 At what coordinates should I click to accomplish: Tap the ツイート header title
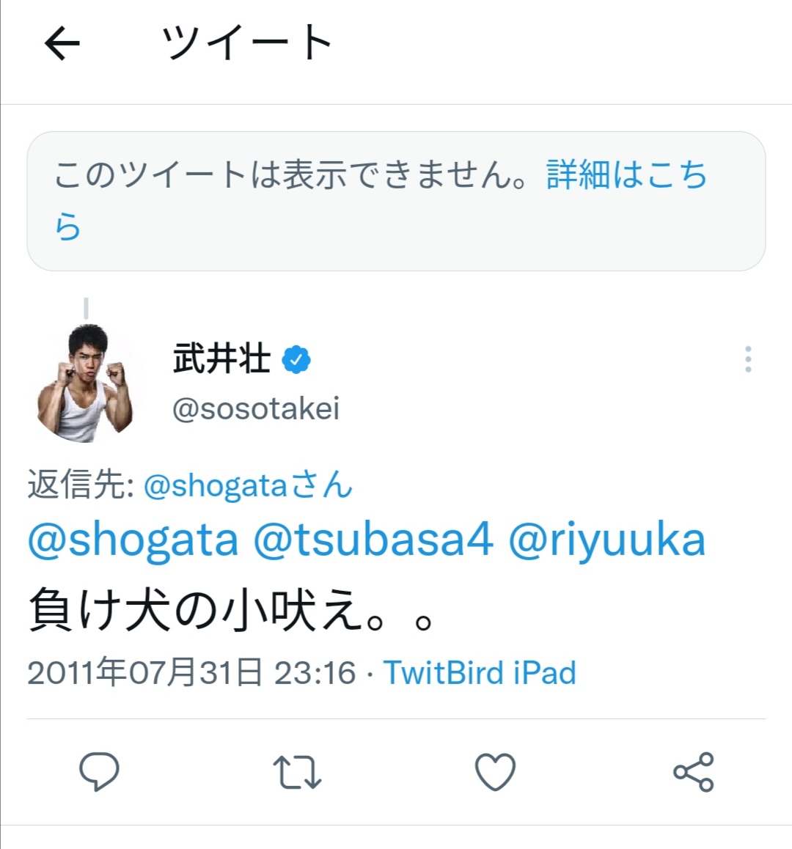coord(247,43)
